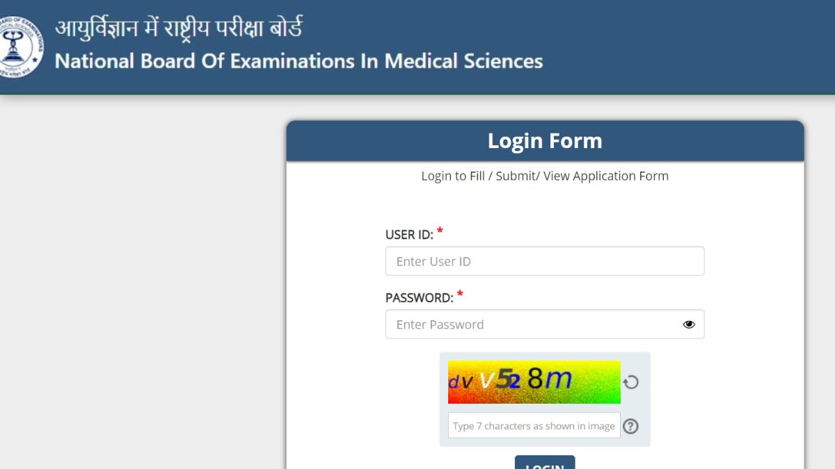Click the National Board Of Examinations header text
This screenshot has width=835, height=469.
tap(299, 61)
